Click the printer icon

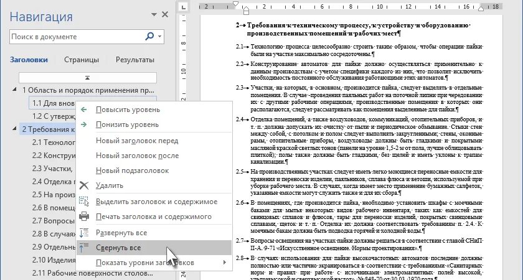pyautogui.click(x=84, y=217)
